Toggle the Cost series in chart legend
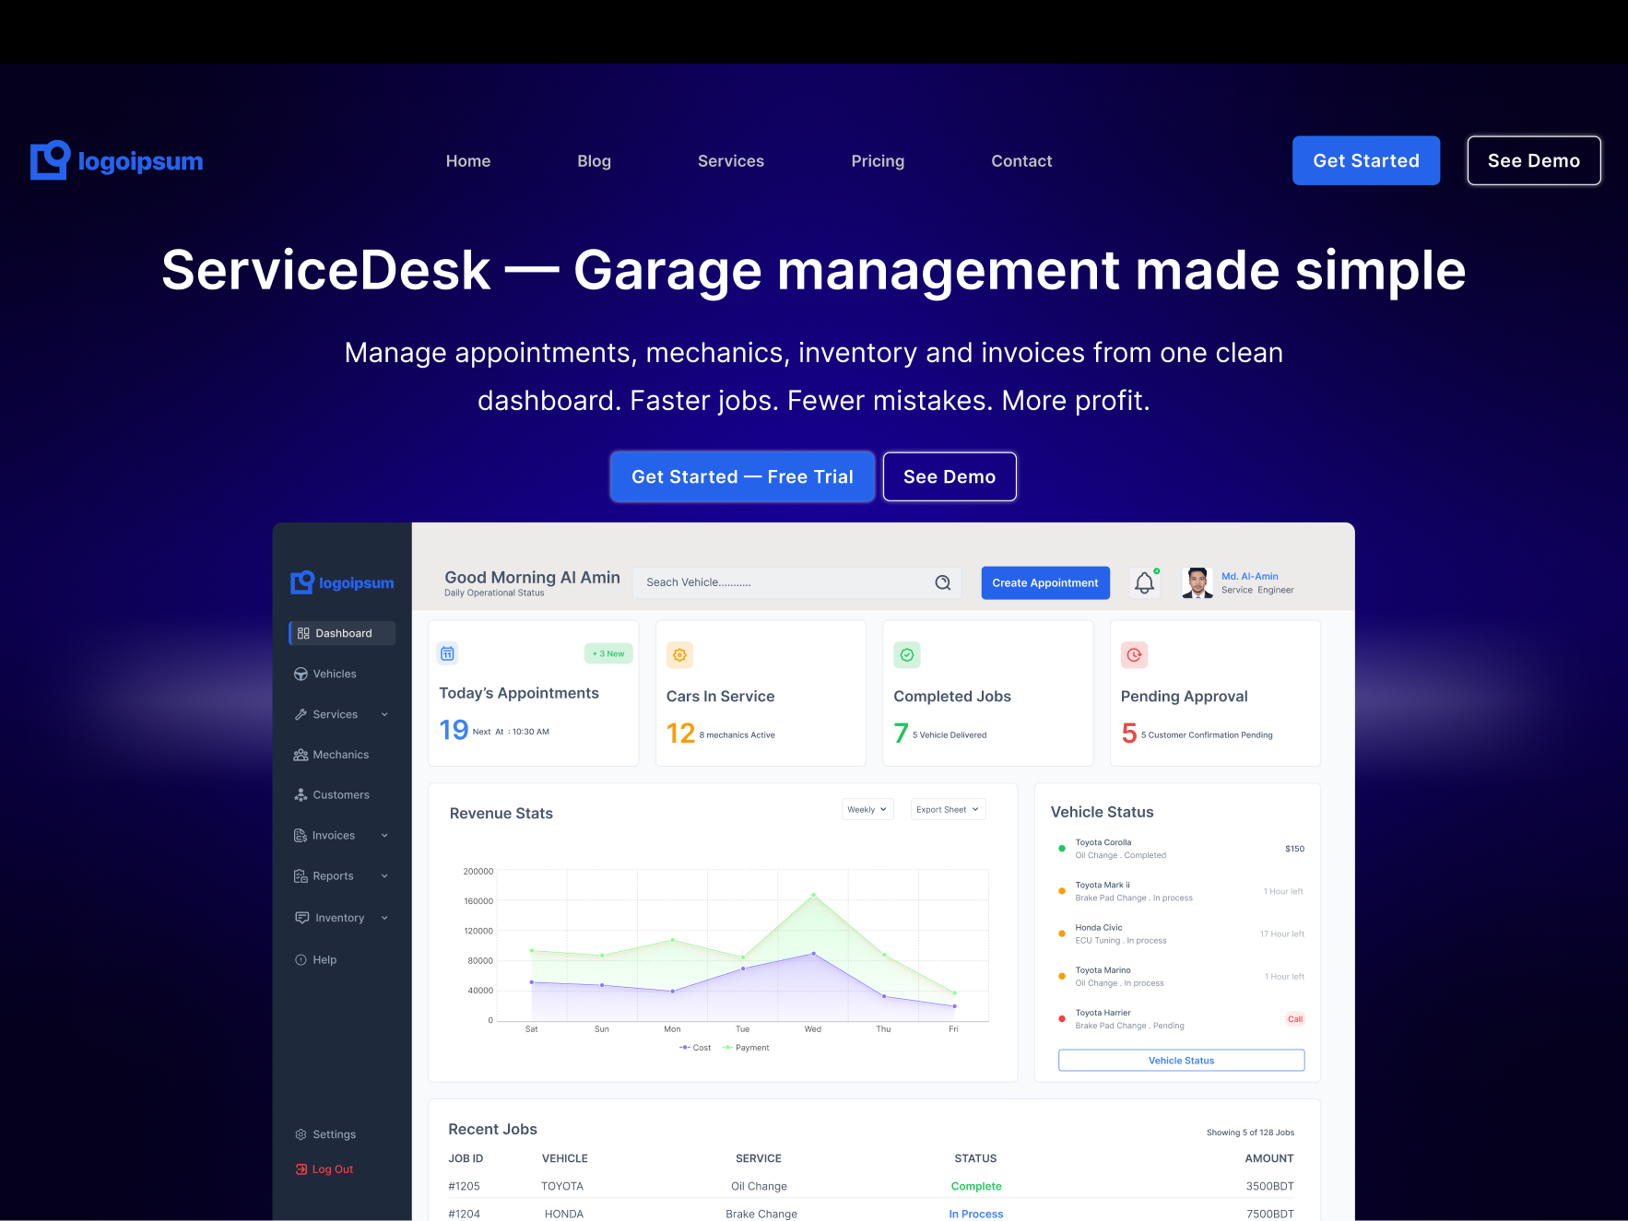The width and height of the screenshot is (1628, 1221). (x=693, y=1047)
